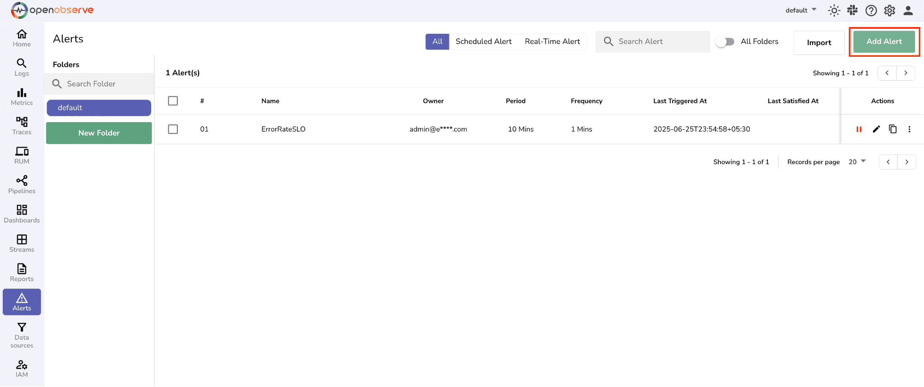Go to next page in top pagination
Screen dimensions: 924x387
(906, 73)
